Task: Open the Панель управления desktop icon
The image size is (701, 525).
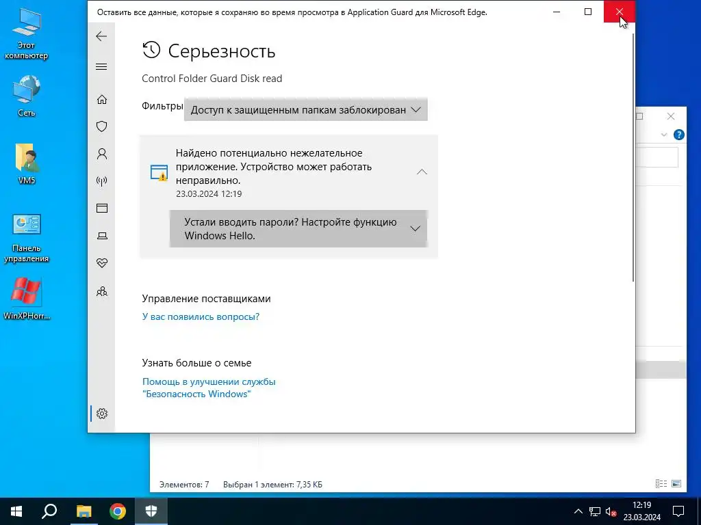Action: (x=27, y=238)
